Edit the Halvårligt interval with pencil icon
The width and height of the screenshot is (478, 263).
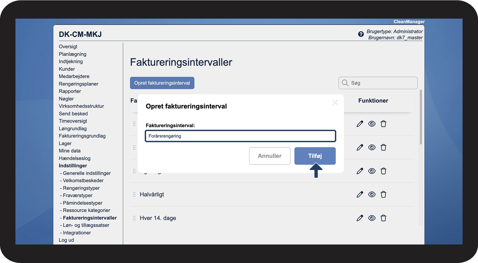pyautogui.click(x=360, y=194)
